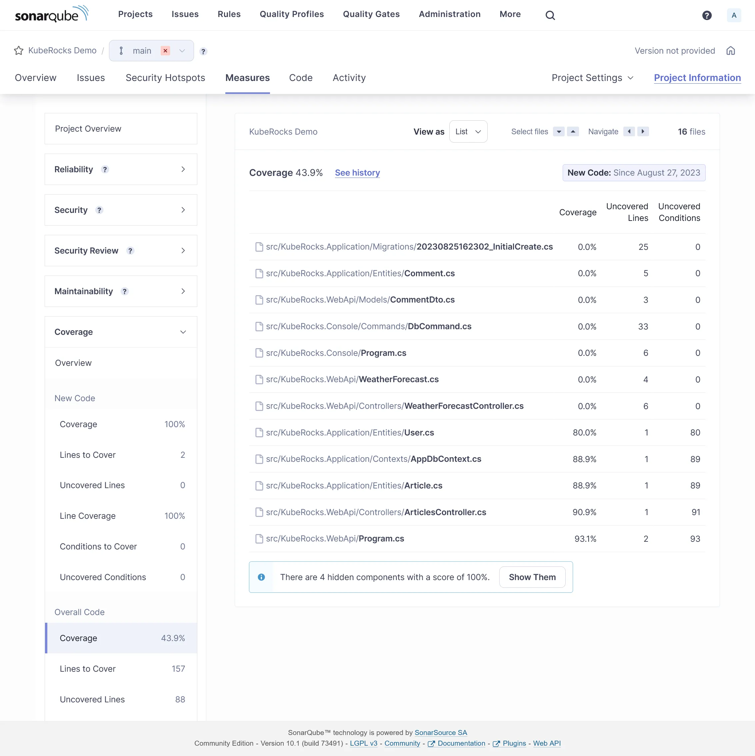Click the help icon in top bar
This screenshot has height=756, width=755.
click(x=707, y=15)
